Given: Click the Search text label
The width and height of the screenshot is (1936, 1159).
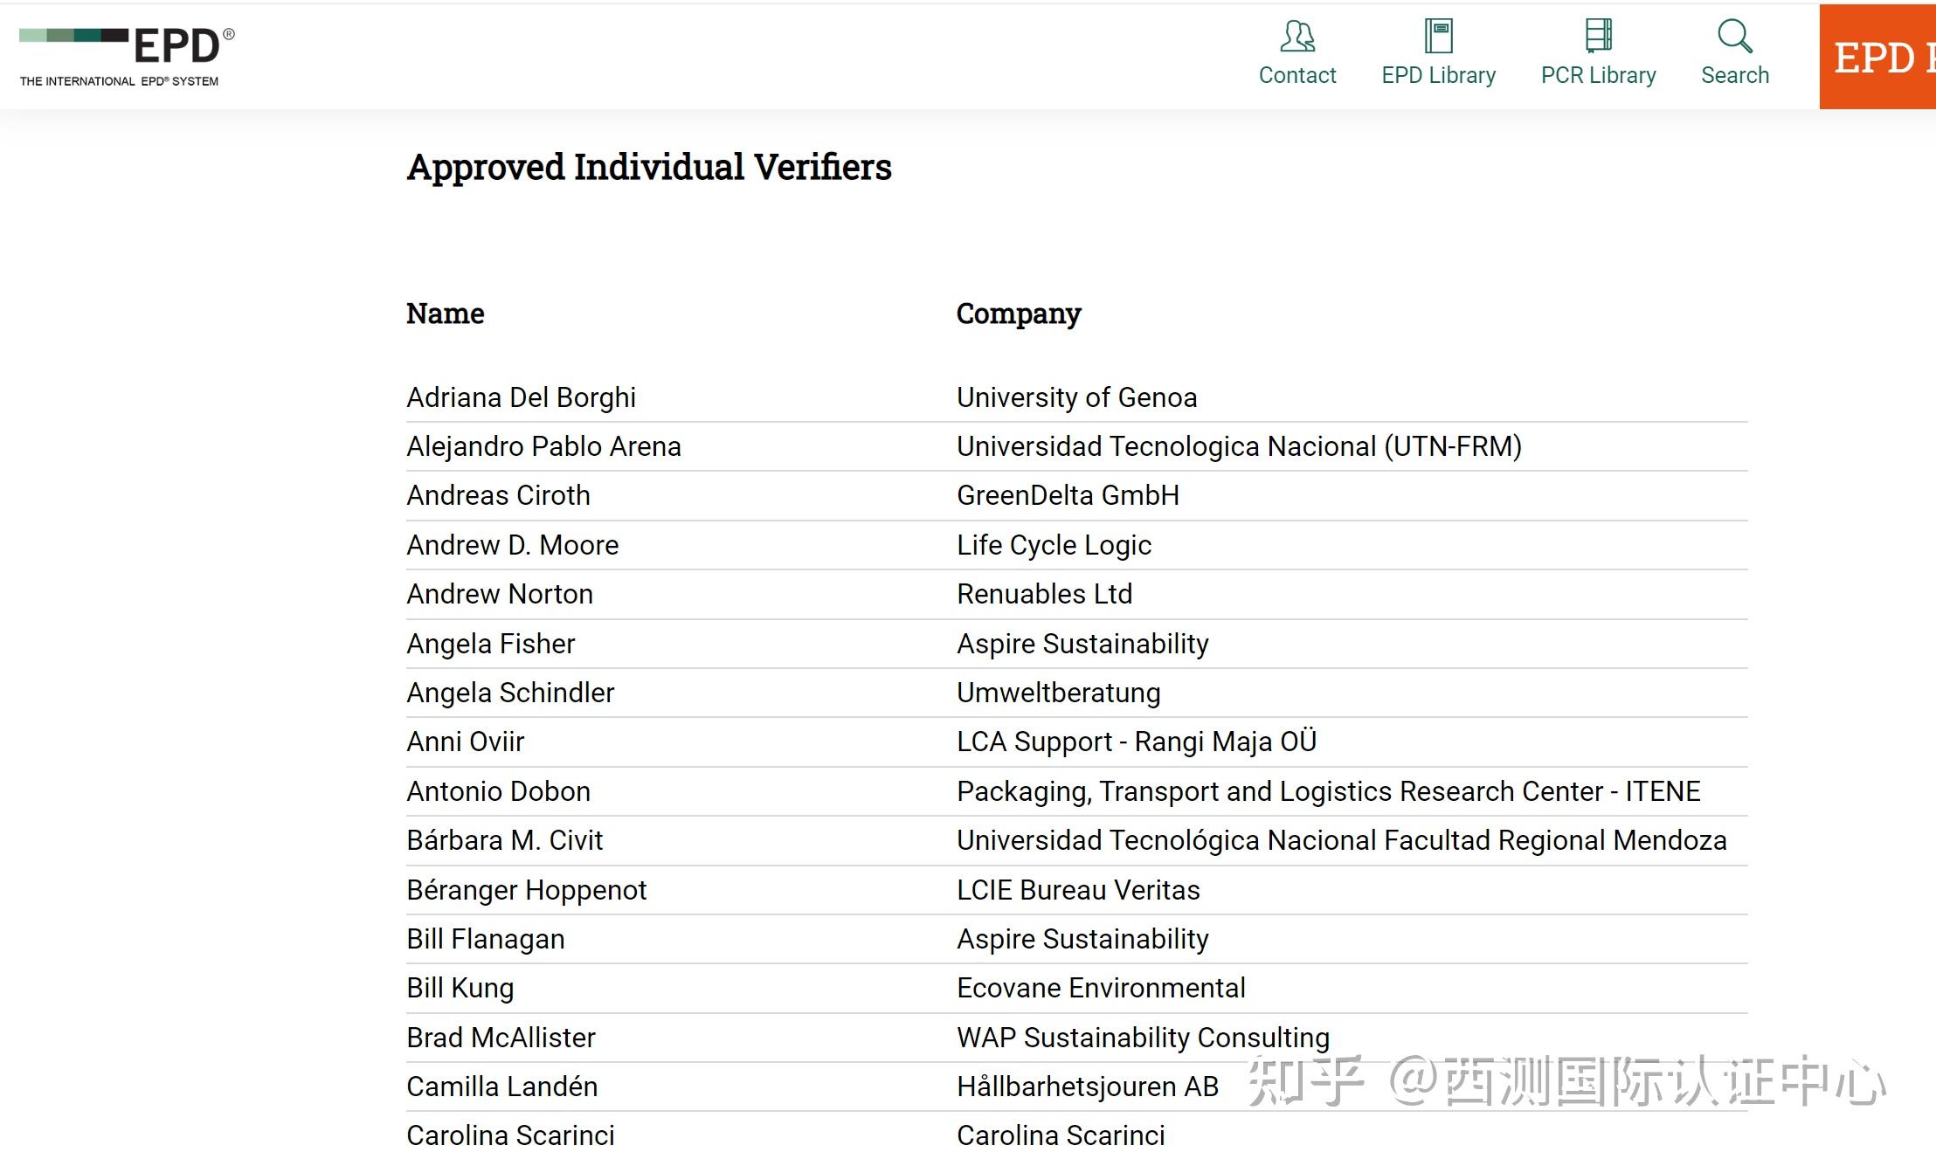Looking at the screenshot, I should point(1734,76).
